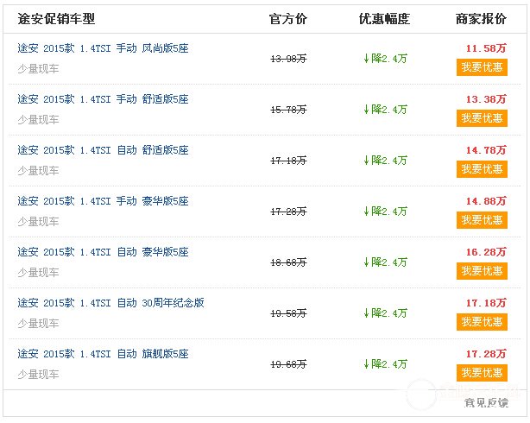Open the 意见反馈 feedback link
The height and width of the screenshot is (423, 530).
(486, 402)
